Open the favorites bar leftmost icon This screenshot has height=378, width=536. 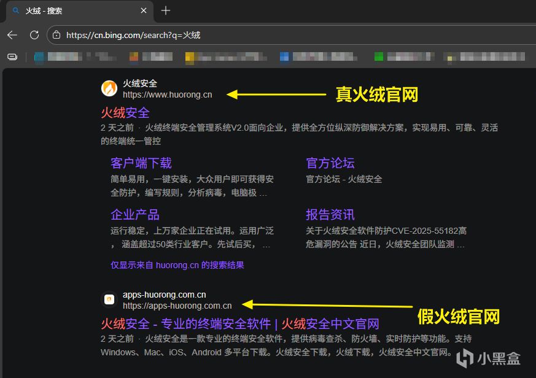(12, 56)
